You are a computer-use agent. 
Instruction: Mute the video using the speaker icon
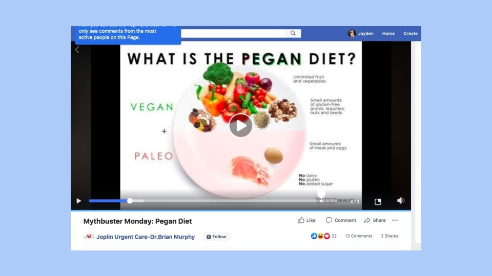coord(400,200)
